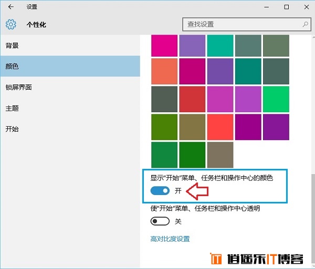Open the 开始 settings section
The image size is (315, 269).
(70, 129)
